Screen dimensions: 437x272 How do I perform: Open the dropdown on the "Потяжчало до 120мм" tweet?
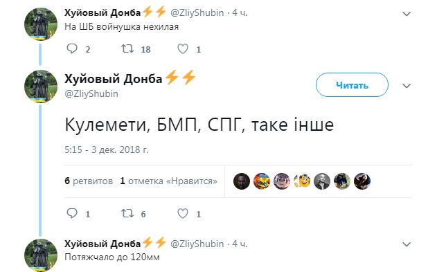click(x=407, y=244)
